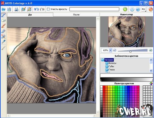
Task: Switch interface language with RU button
Action: [x=144, y=9]
